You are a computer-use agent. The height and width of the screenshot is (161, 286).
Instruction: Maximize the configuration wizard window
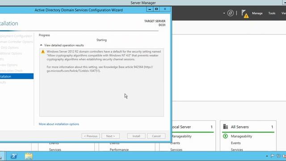[156, 9]
